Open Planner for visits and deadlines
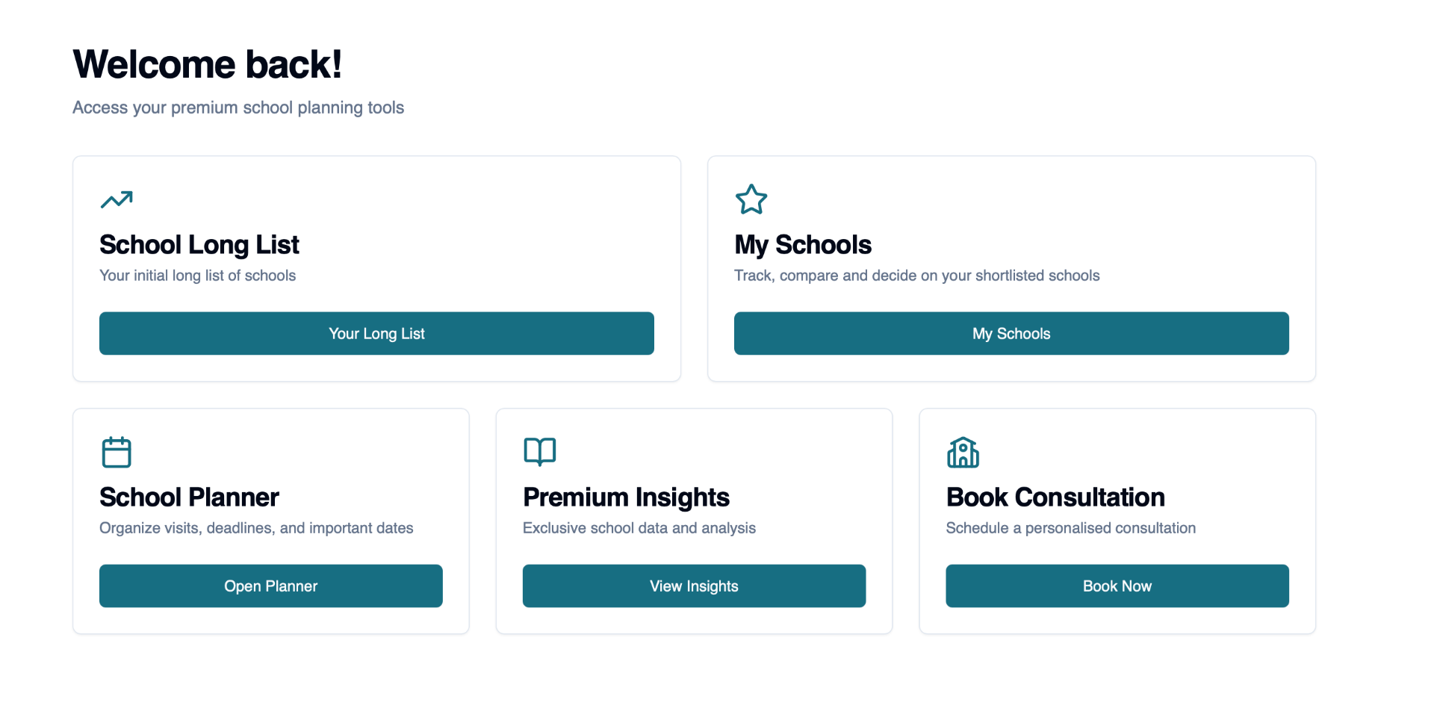The width and height of the screenshot is (1434, 723). click(x=270, y=586)
